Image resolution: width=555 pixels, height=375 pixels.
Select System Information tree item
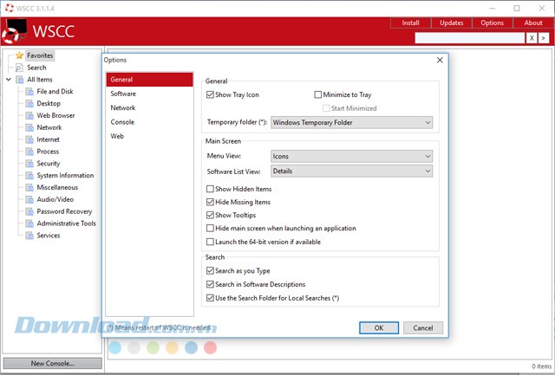tap(65, 176)
